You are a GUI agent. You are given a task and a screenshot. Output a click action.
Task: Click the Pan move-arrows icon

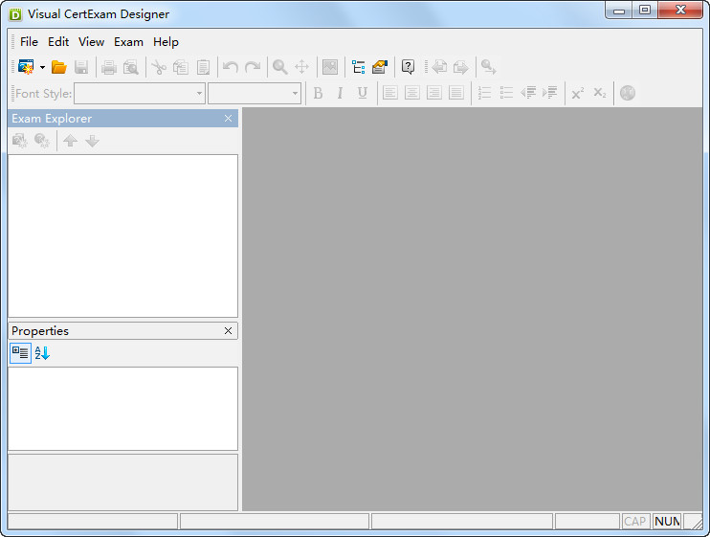[x=302, y=67]
